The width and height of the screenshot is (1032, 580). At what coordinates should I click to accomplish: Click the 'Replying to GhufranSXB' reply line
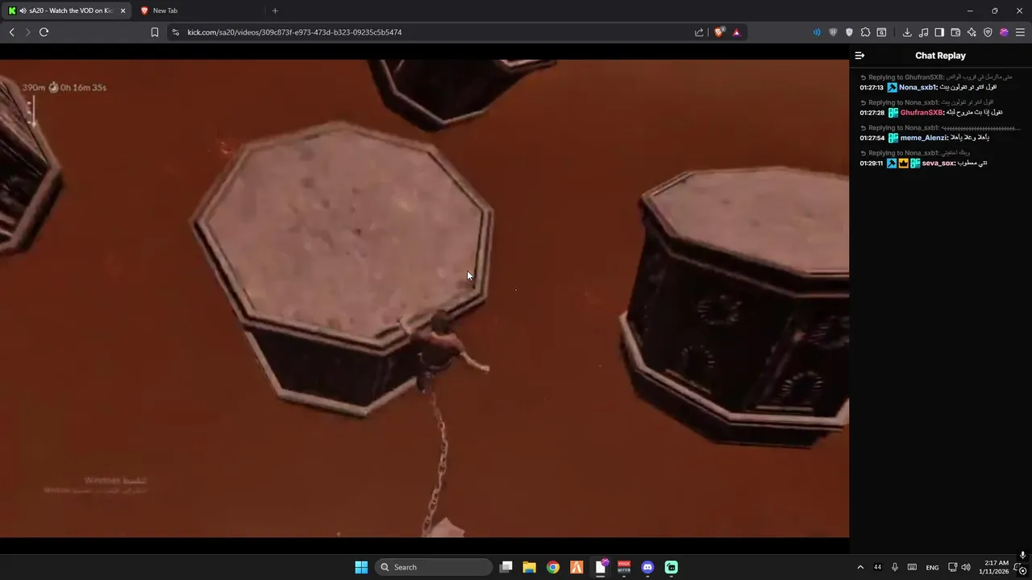point(937,77)
